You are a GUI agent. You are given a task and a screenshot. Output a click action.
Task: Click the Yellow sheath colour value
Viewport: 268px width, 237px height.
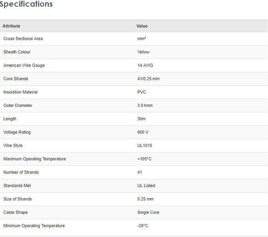coord(143,52)
